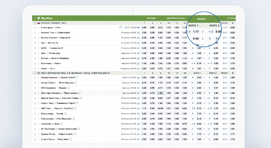Star the Галатасарай — ПСВ Эйндховен match
271x148 pixels.
tap(35, 119)
